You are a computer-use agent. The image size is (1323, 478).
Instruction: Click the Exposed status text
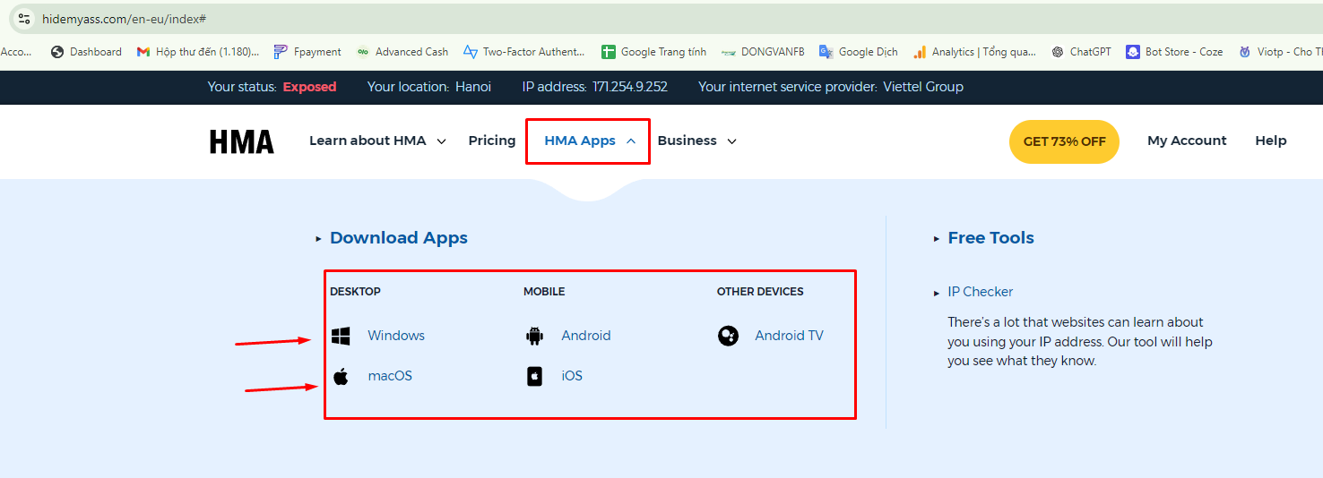click(x=309, y=87)
